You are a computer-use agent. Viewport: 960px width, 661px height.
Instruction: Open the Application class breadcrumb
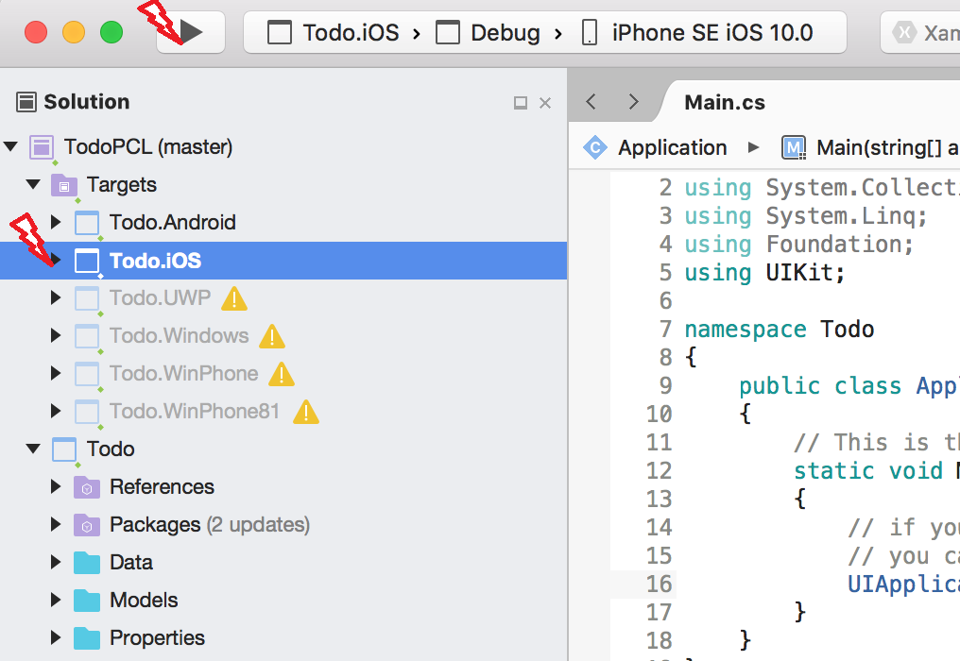tap(672, 147)
